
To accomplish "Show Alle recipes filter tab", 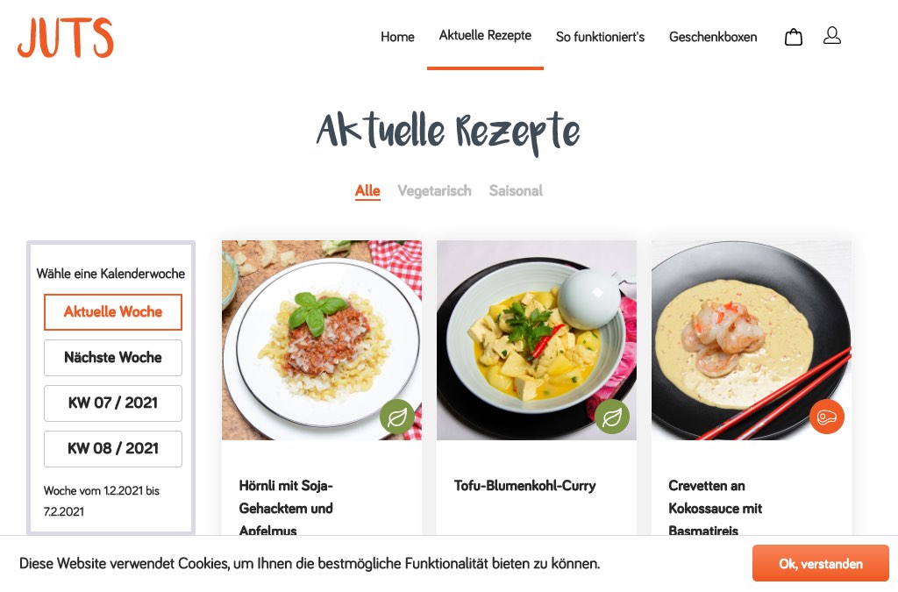I will (367, 190).
